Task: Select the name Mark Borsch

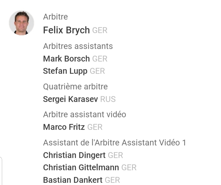Action: coord(66,59)
